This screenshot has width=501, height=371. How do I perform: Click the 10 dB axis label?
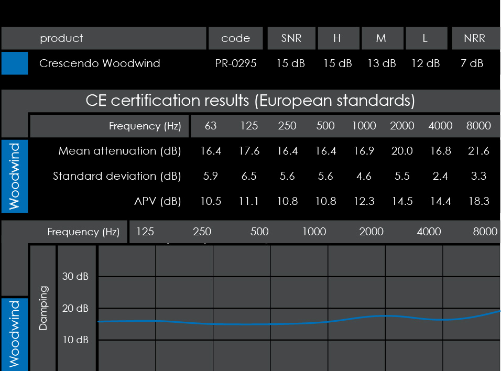pyautogui.click(x=75, y=340)
